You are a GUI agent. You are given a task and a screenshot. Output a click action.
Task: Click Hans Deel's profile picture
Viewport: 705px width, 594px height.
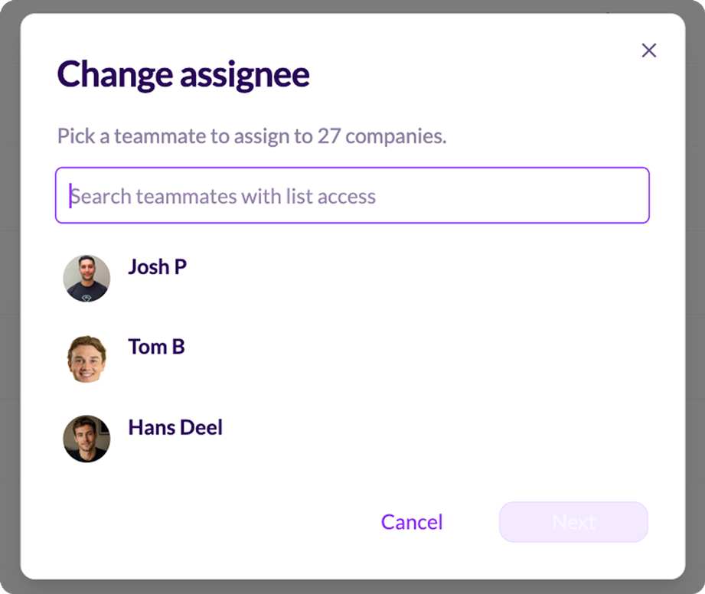click(86, 439)
